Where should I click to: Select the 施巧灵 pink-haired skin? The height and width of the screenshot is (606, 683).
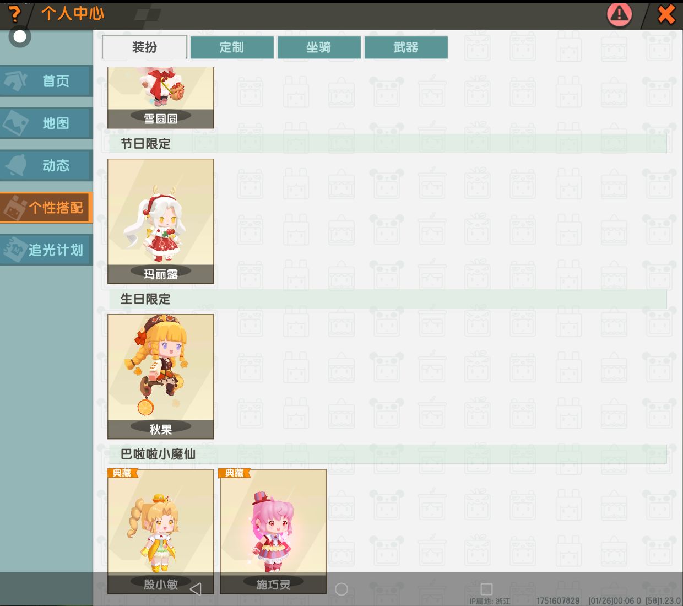coord(273,526)
